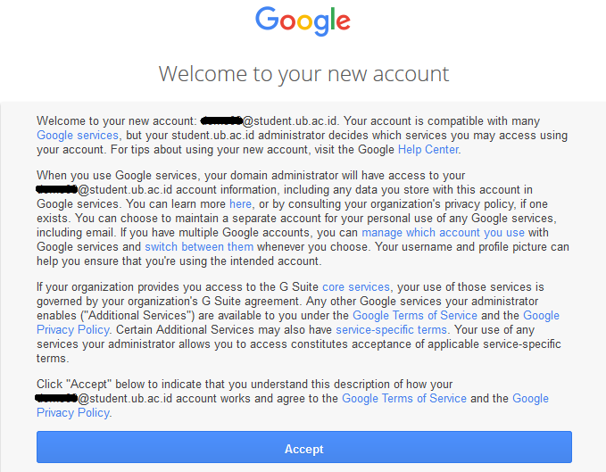Image resolution: width=606 pixels, height=472 pixels.
Task: Open Google Terms of Service in Additional Services paragraph
Action: tap(415, 316)
